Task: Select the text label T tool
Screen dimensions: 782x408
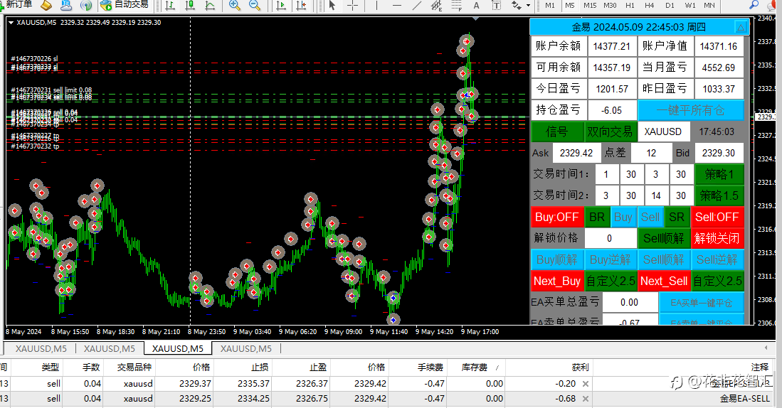Action: (496, 6)
